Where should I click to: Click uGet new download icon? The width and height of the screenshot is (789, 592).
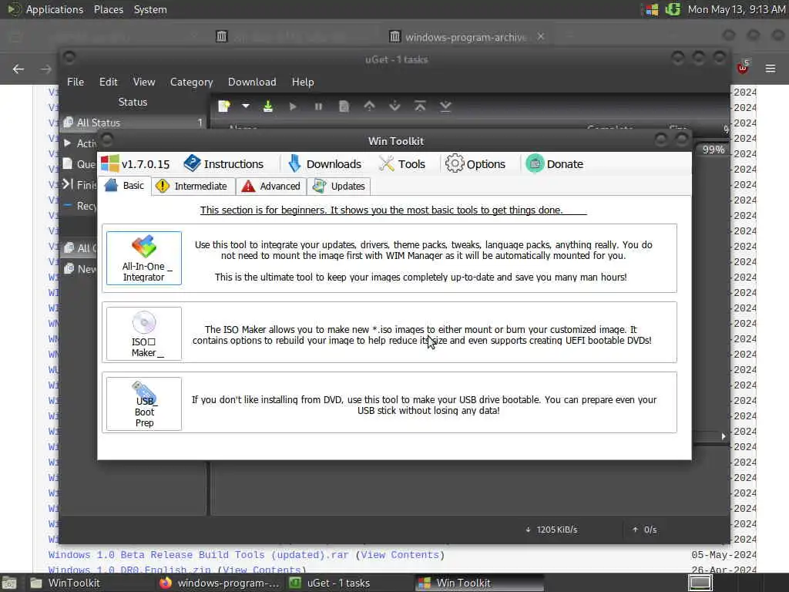pos(224,106)
